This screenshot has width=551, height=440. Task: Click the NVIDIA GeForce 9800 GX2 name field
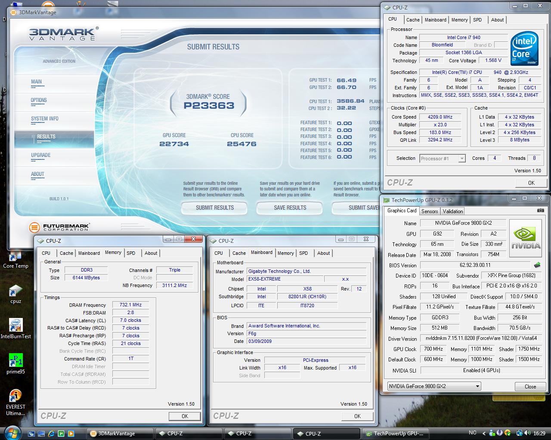463,223
